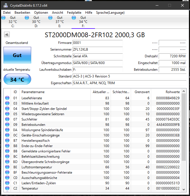Click the Grenzwert column header
The image size is (190, 196).
[x=141, y=92]
